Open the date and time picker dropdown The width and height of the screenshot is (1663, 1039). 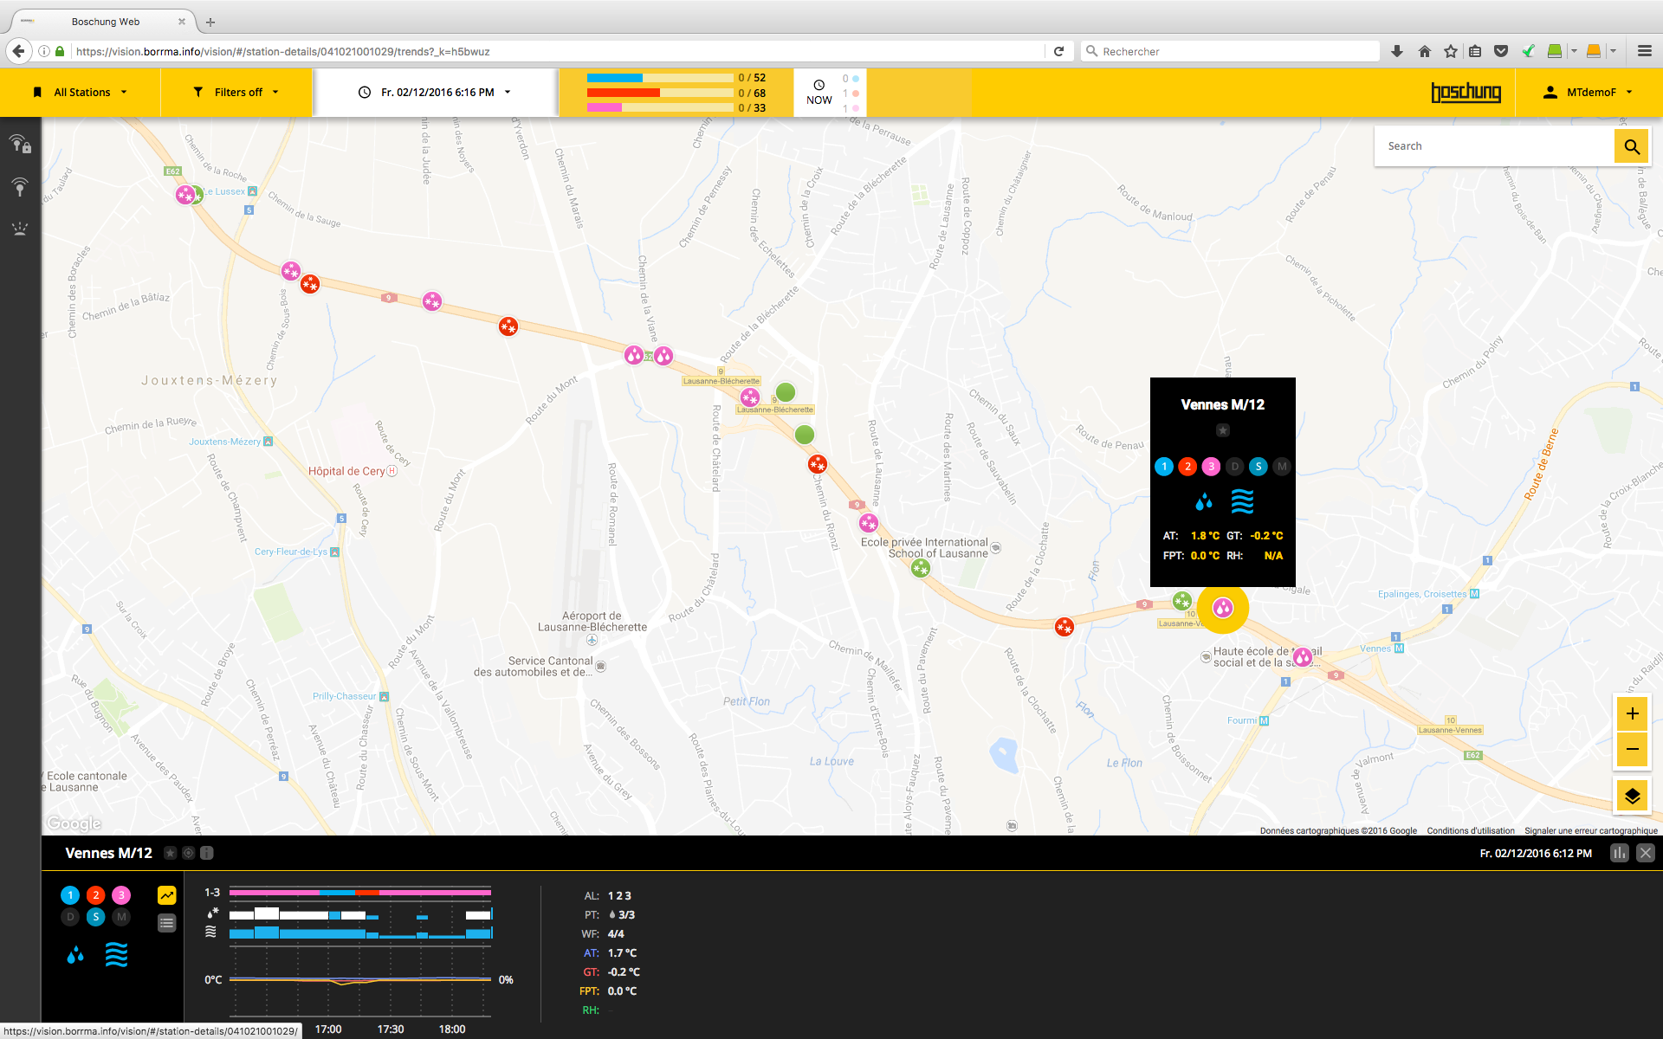click(436, 92)
